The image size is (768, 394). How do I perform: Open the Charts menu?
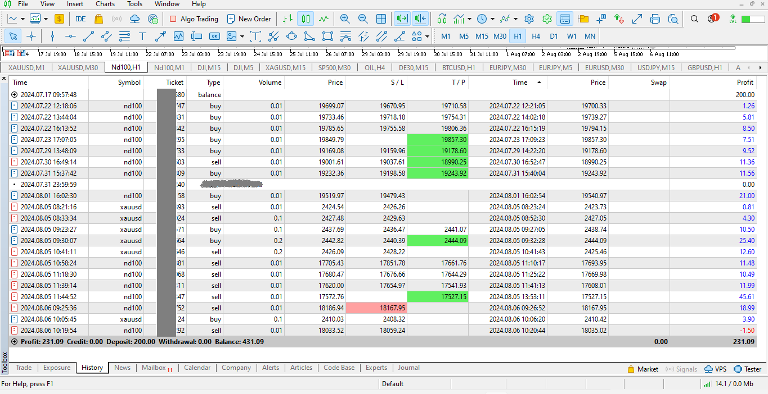tap(105, 4)
